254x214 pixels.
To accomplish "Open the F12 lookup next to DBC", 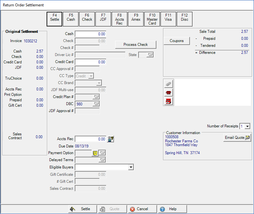I will point(96,103).
